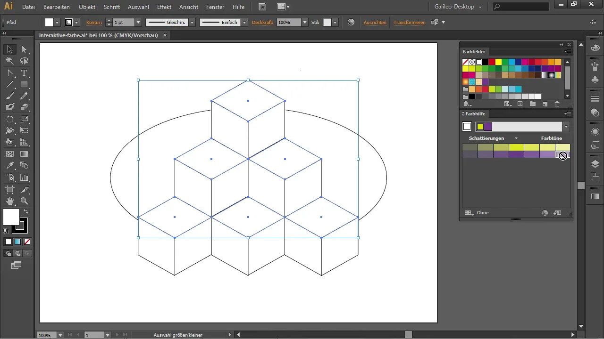Select the Column Graph tool

coord(24,178)
